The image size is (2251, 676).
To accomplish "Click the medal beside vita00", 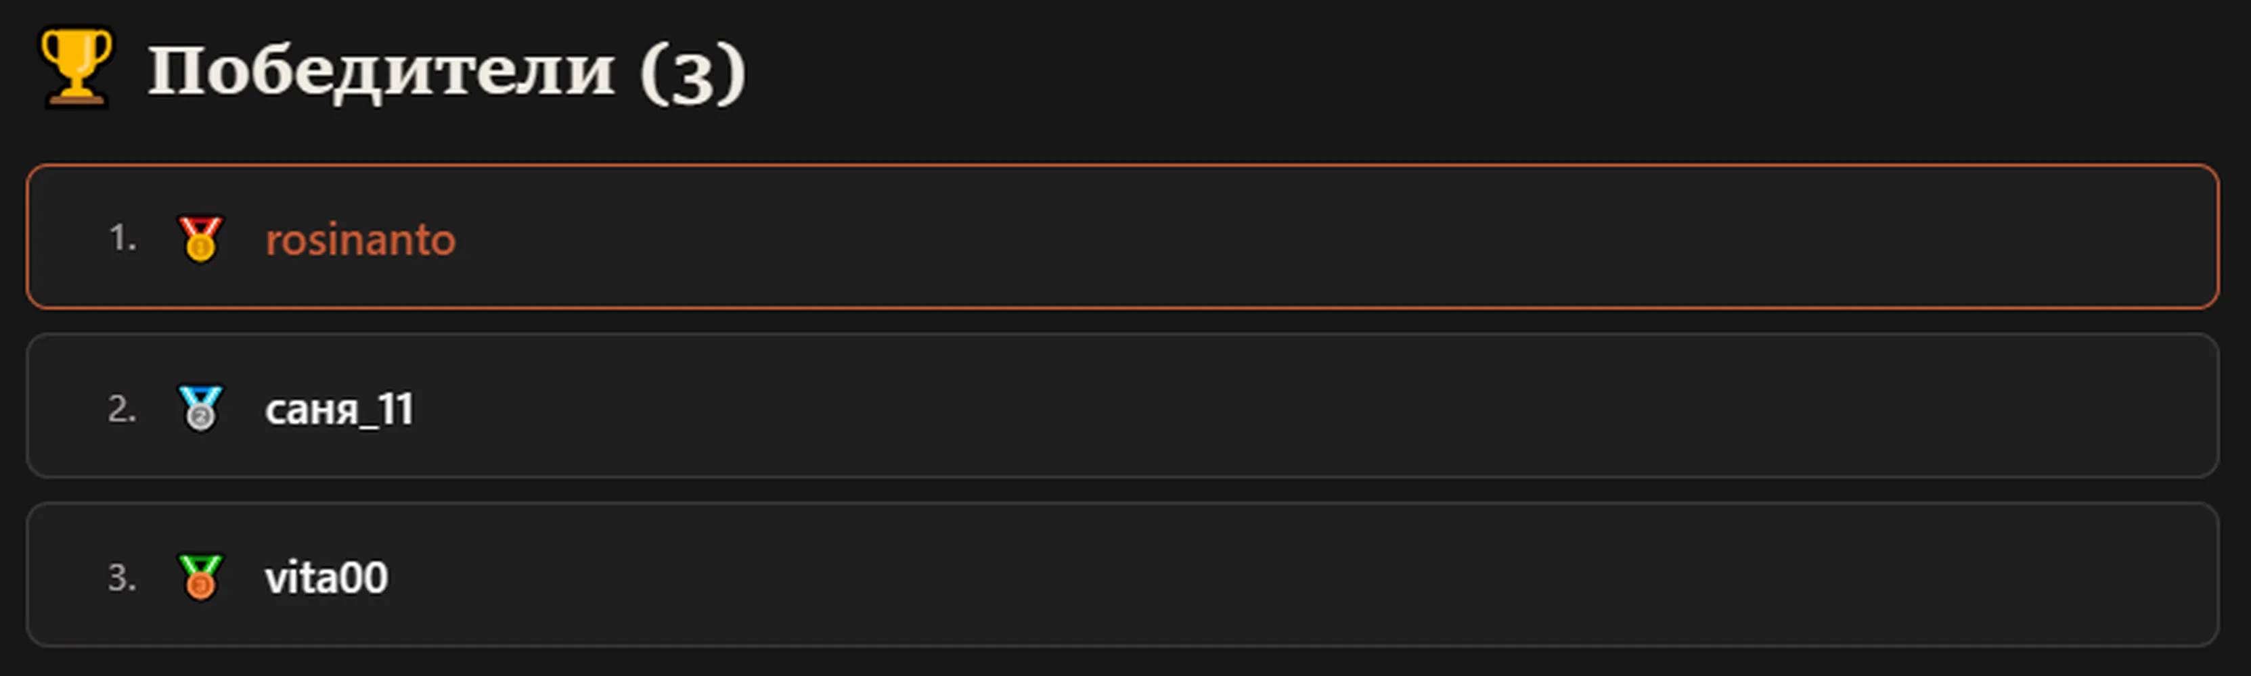I will 200,577.
